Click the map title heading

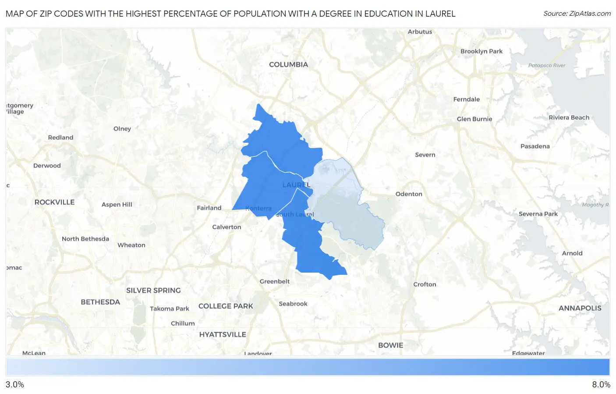(x=230, y=14)
